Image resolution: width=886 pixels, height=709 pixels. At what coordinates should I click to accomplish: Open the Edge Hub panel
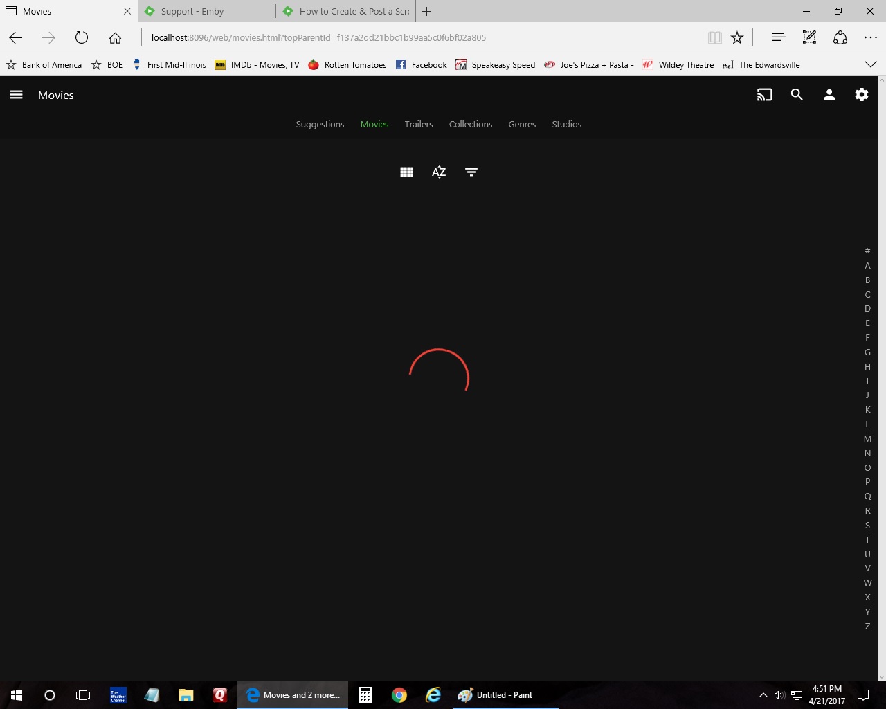pos(779,37)
